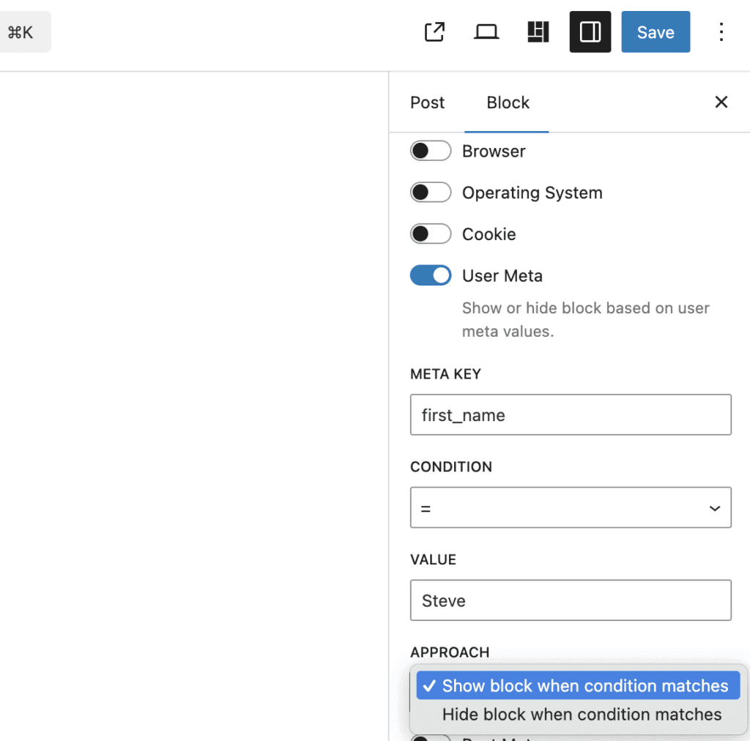Open the Options three-dot menu
Viewport: 750px width, 741px height.
(x=721, y=31)
